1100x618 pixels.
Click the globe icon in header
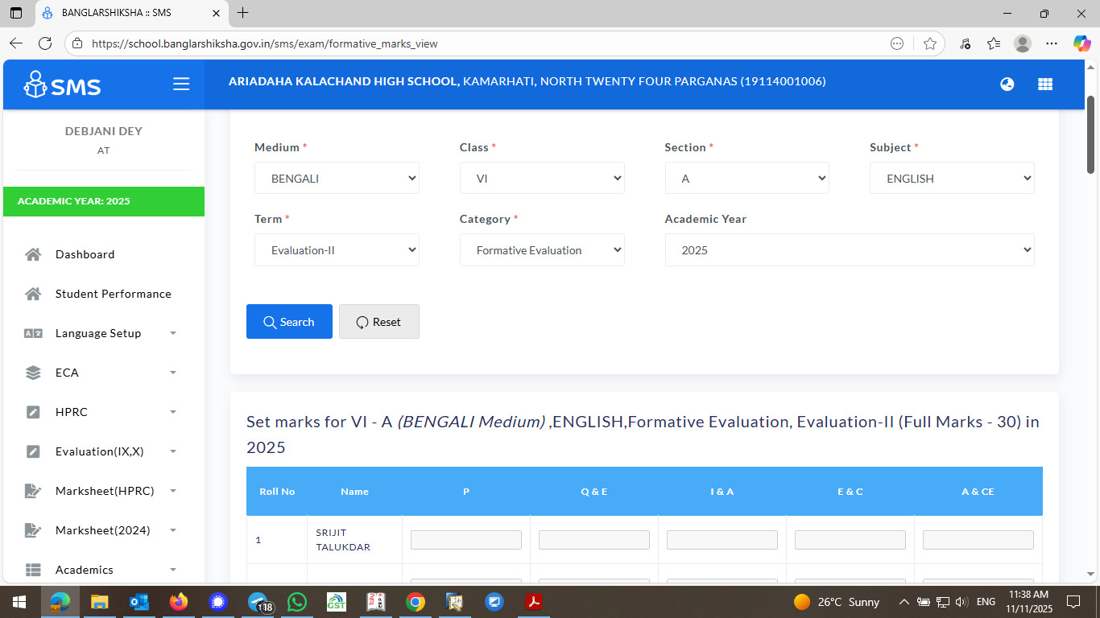click(1007, 84)
